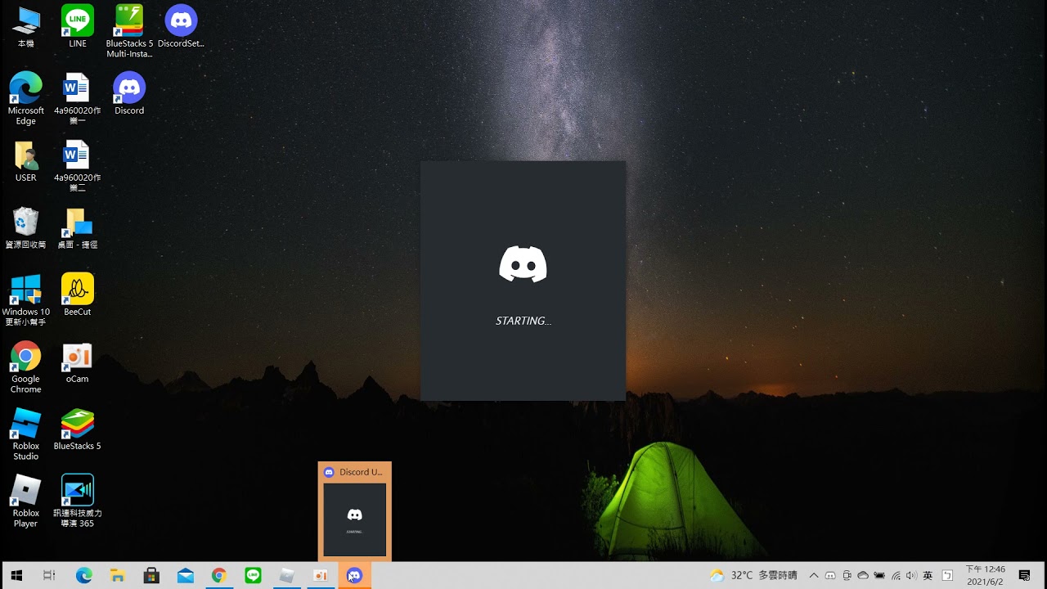Screen dimensions: 1047x589
Task: Launch the oCam desktop icon
Action: (78, 362)
